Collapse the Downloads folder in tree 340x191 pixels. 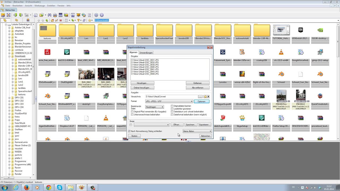click(x=9, y=56)
